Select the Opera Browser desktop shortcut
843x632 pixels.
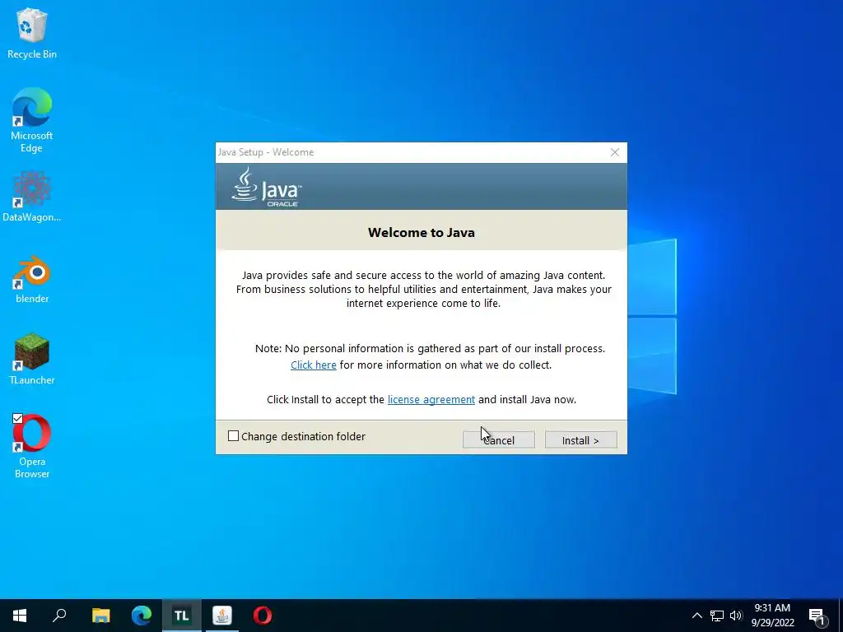tap(32, 445)
